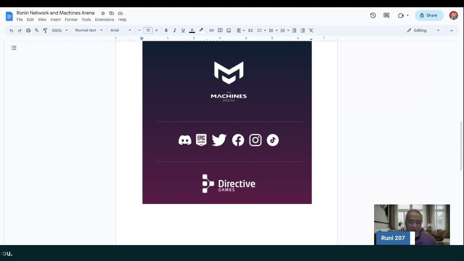Open the zoom level dropdown at 100%
This screenshot has width=464, height=261.
[x=59, y=30]
